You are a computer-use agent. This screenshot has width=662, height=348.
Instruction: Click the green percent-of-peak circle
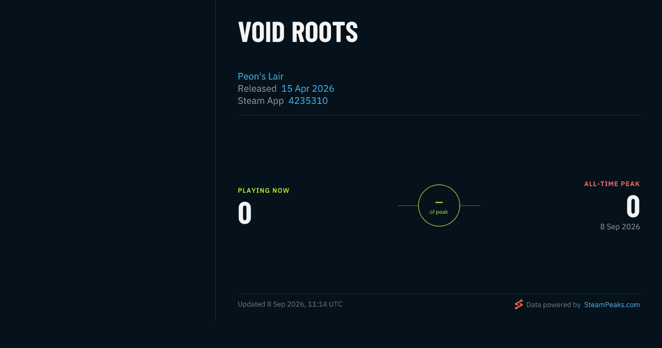point(439,205)
